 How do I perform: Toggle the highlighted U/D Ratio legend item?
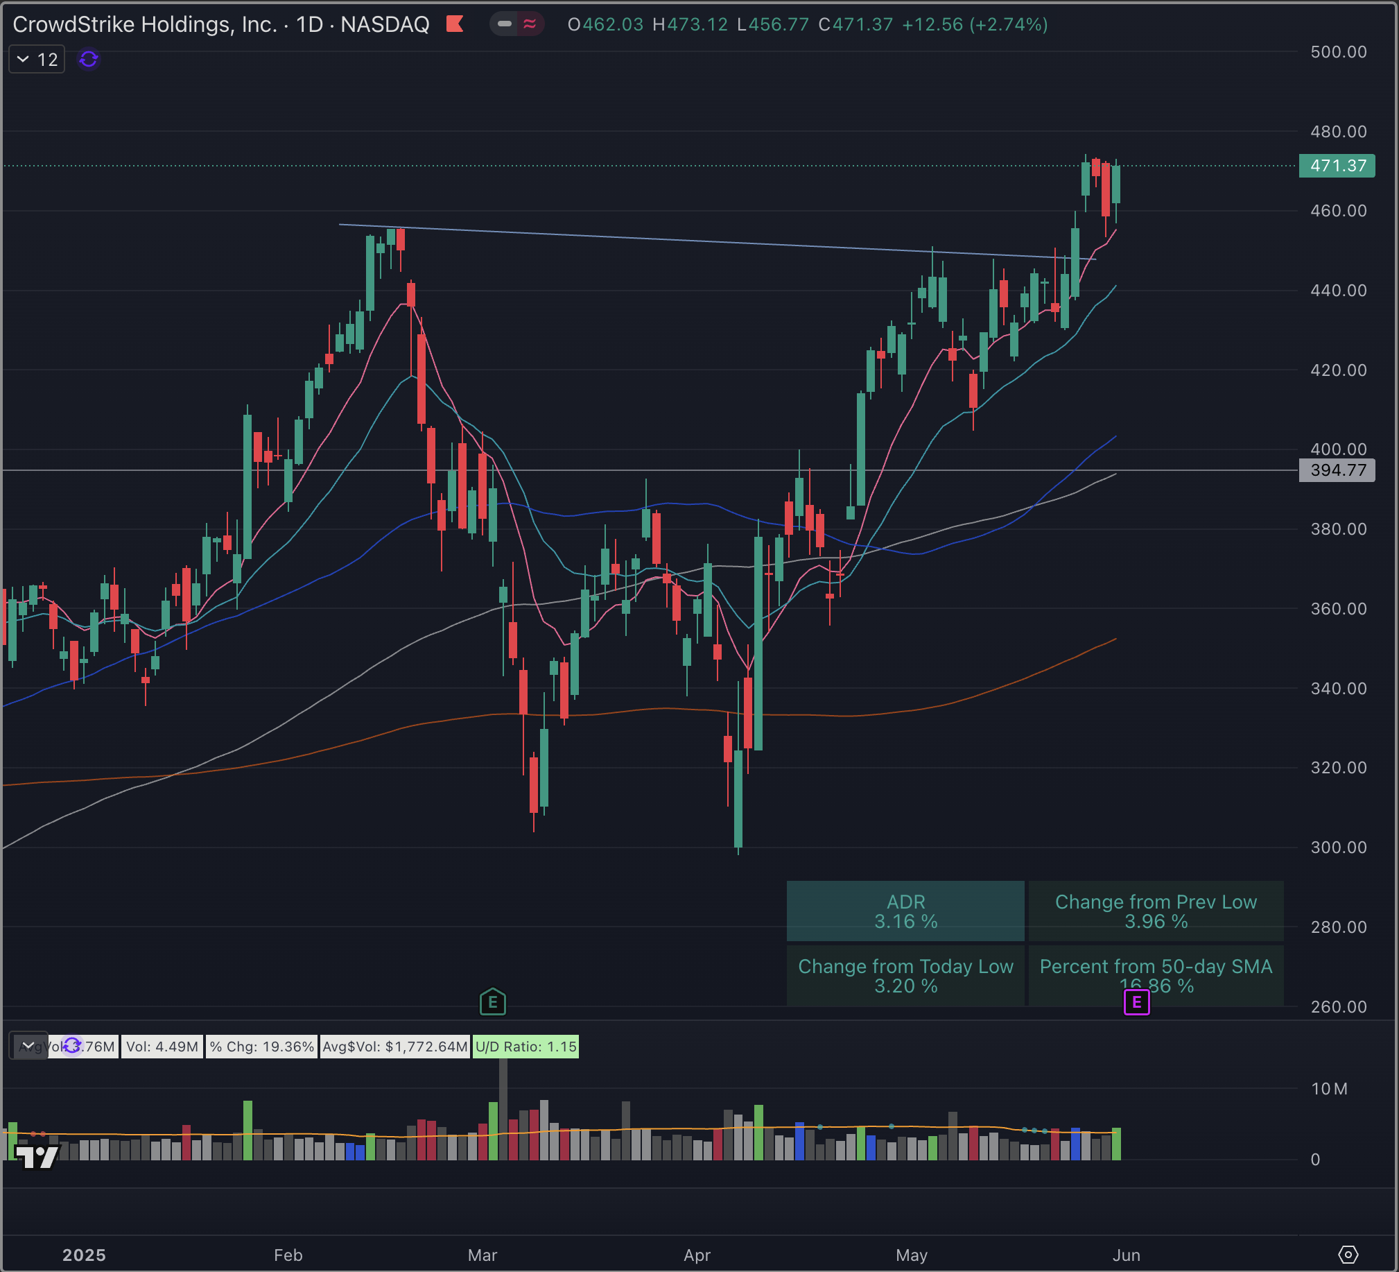click(x=525, y=1047)
